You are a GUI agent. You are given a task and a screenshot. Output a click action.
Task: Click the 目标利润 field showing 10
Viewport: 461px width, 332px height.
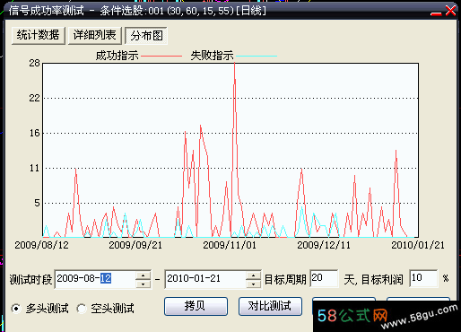click(423, 278)
